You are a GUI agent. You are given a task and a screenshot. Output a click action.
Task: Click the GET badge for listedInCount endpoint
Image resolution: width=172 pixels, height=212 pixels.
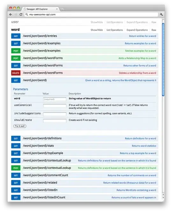(16, 197)
